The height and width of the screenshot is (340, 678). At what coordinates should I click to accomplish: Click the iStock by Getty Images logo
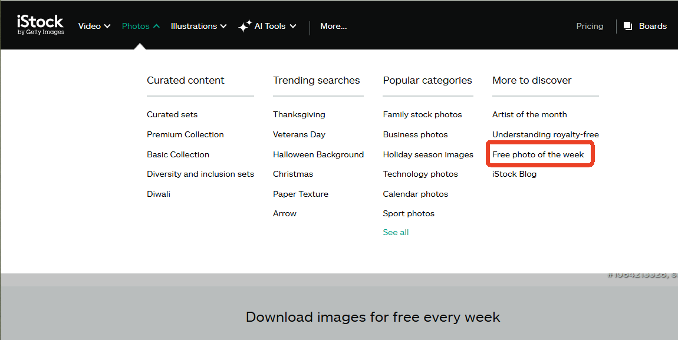coord(41,25)
